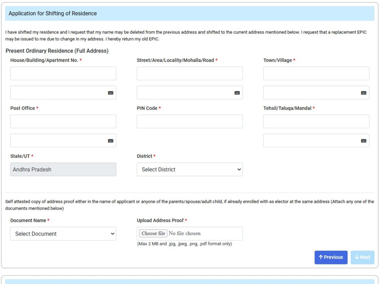Click the Town/Village input field
This screenshot has width=384, height=284.
pyautogui.click(x=316, y=73)
